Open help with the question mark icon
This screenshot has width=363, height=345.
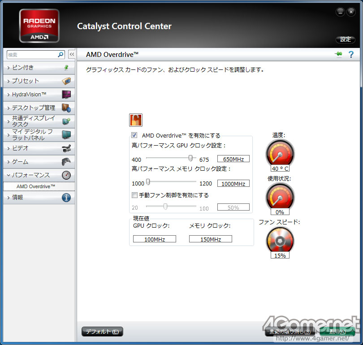(x=351, y=55)
